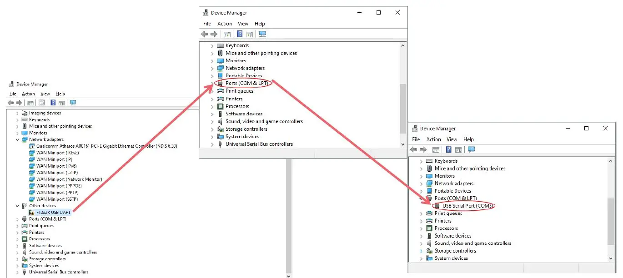
Task: Expand Monitors in right window
Action: [421, 176]
